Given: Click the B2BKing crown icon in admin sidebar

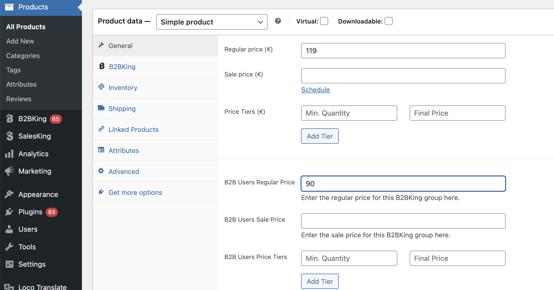Looking at the screenshot, I should (x=9, y=118).
